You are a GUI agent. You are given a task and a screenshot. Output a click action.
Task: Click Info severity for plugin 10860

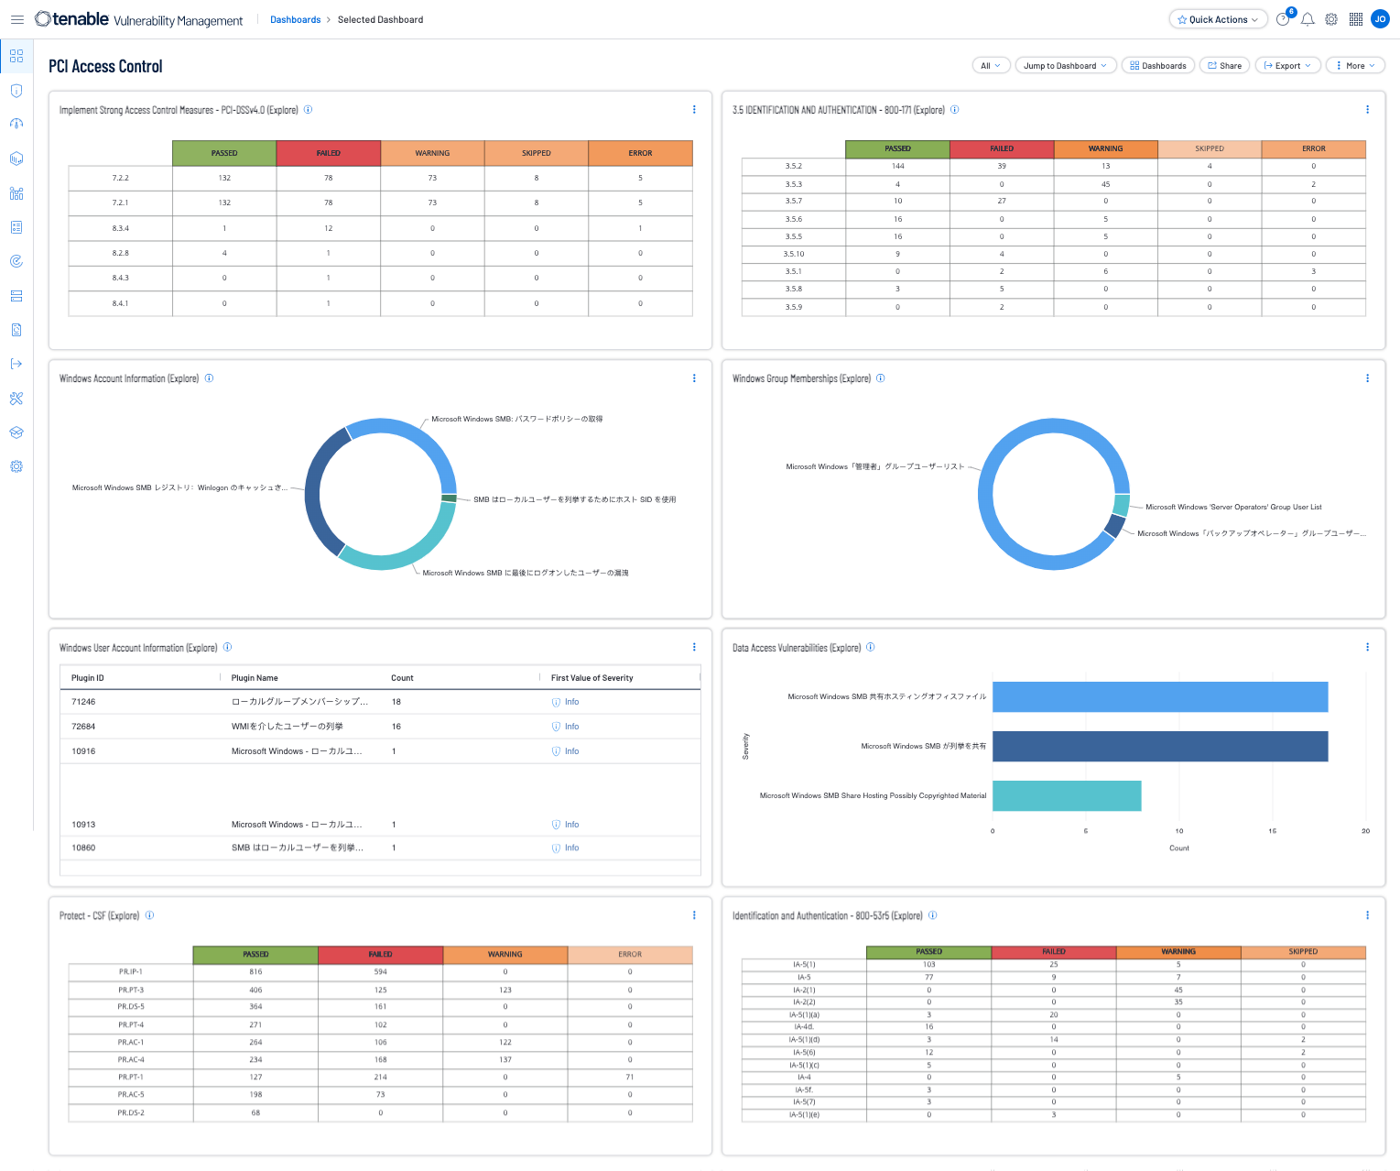[566, 848]
